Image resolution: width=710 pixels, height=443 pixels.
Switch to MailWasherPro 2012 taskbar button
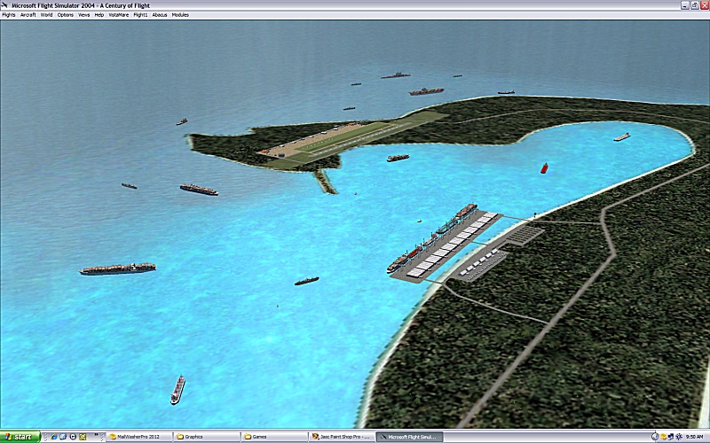tap(138, 437)
